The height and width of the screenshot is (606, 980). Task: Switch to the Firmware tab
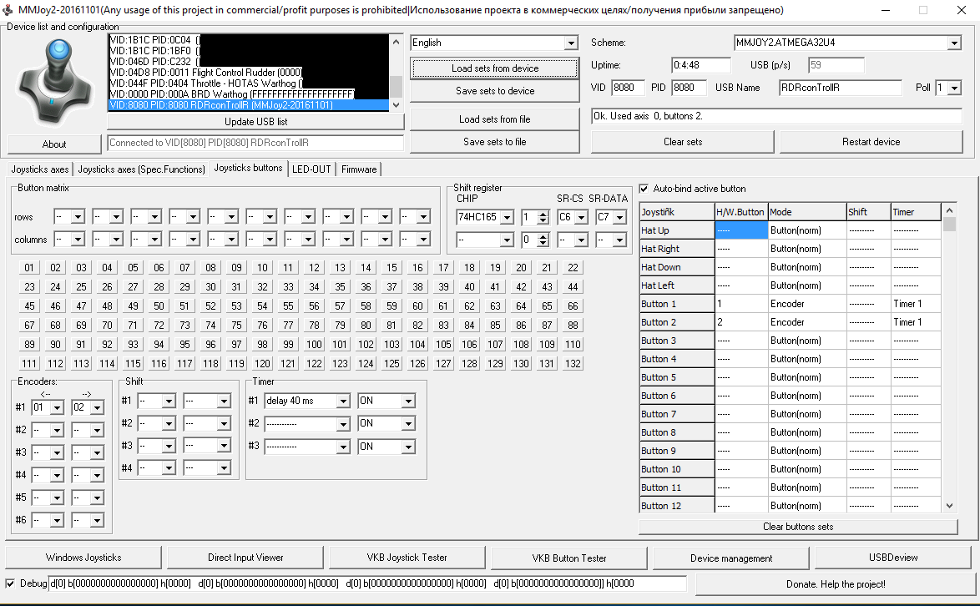pos(359,169)
